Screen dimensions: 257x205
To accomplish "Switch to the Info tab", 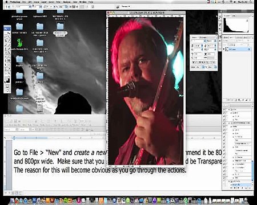I will [x=234, y=15].
